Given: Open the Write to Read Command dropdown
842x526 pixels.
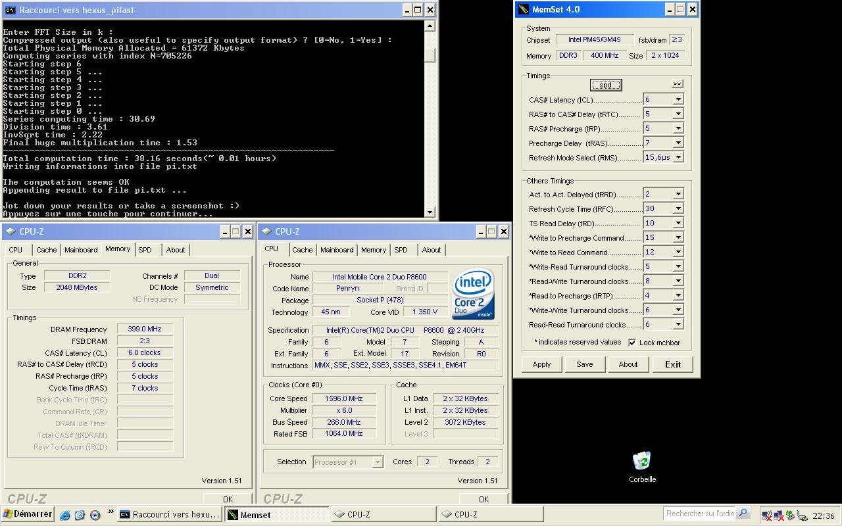Looking at the screenshot, I should pos(678,252).
